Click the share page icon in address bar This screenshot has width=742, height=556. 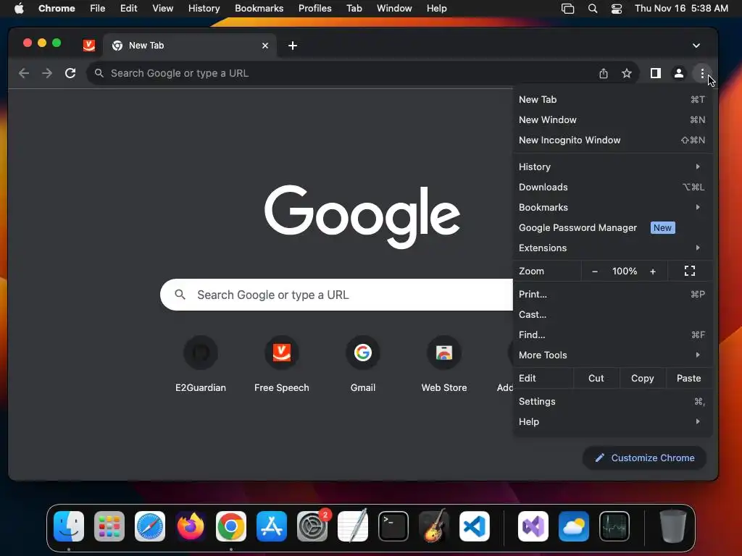coord(604,73)
